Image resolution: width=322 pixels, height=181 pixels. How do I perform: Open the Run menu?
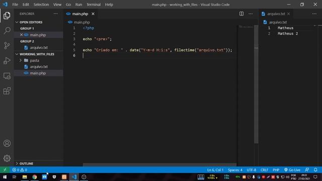78,5
